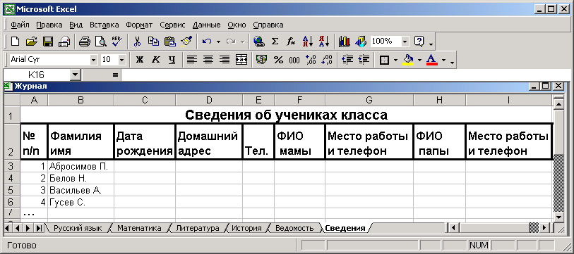Expand the Undo history dropdown arrow
This screenshot has height=254, width=574.
tap(219, 42)
